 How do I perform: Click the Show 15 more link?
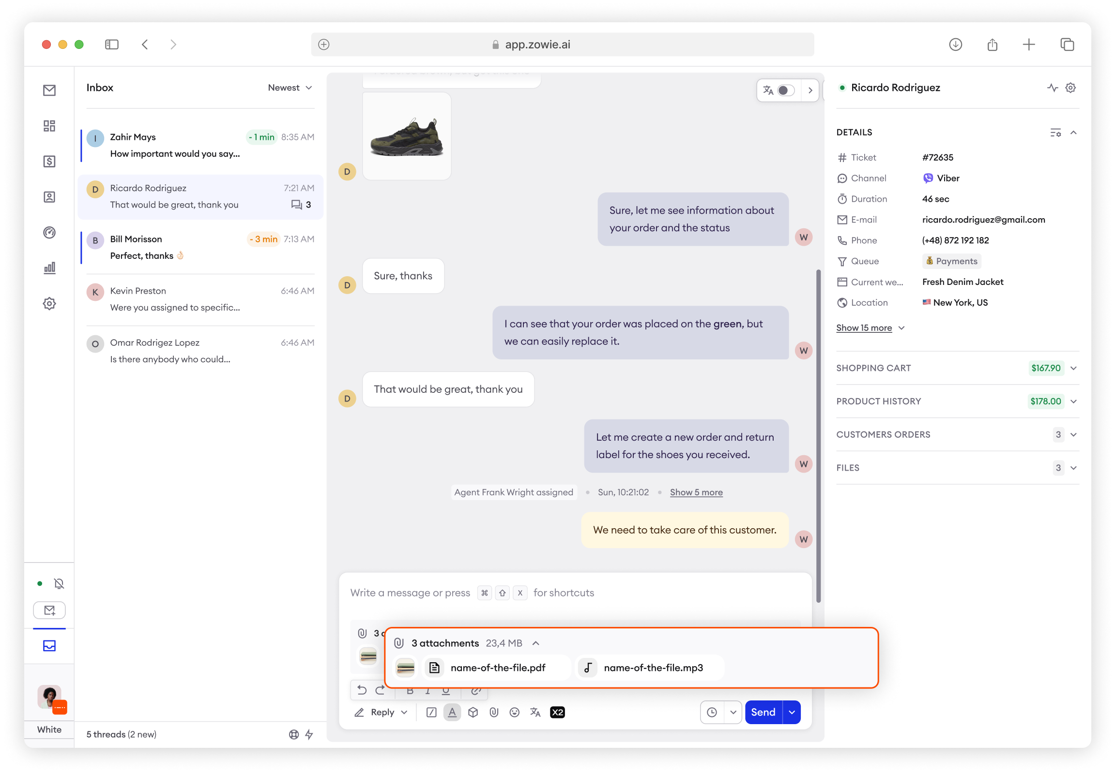pos(864,328)
